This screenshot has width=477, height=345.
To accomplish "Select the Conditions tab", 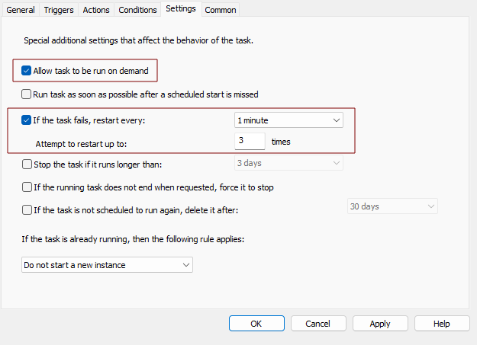I will pyautogui.click(x=137, y=10).
